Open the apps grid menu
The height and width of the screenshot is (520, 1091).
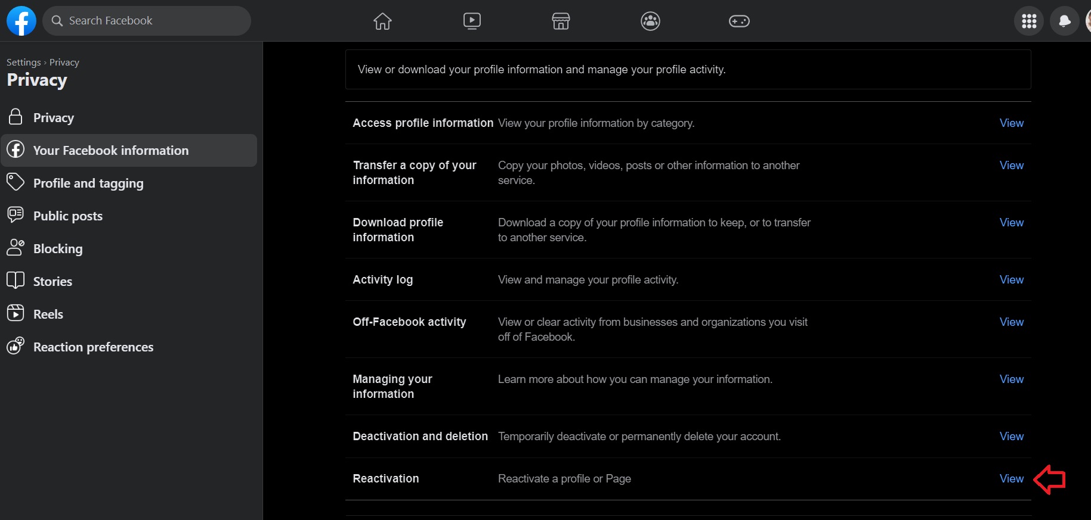point(1029,21)
